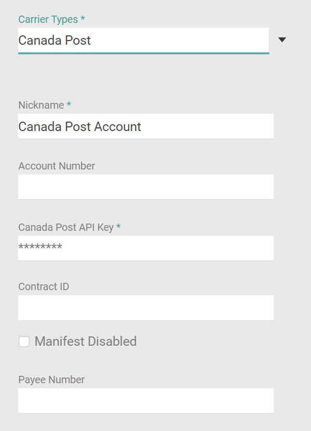Select the Account Number input field
Image resolution: width=311 pixels, height=431 pixels.
[145, 187]
